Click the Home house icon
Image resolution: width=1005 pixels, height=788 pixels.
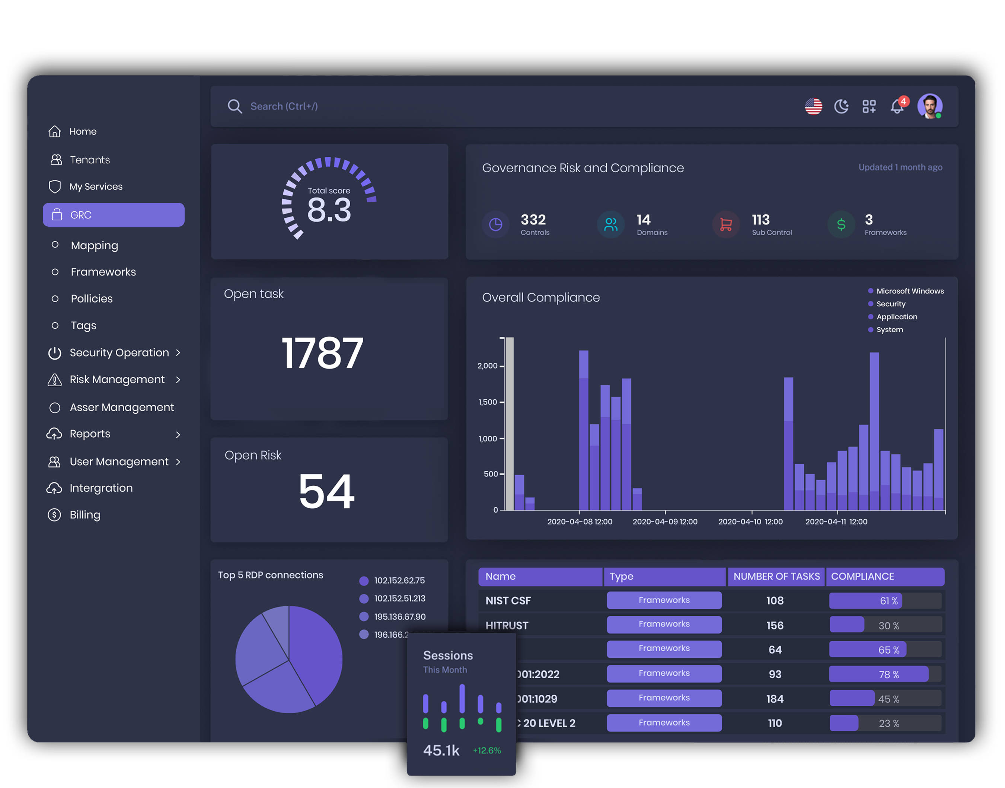click(54, 131)
